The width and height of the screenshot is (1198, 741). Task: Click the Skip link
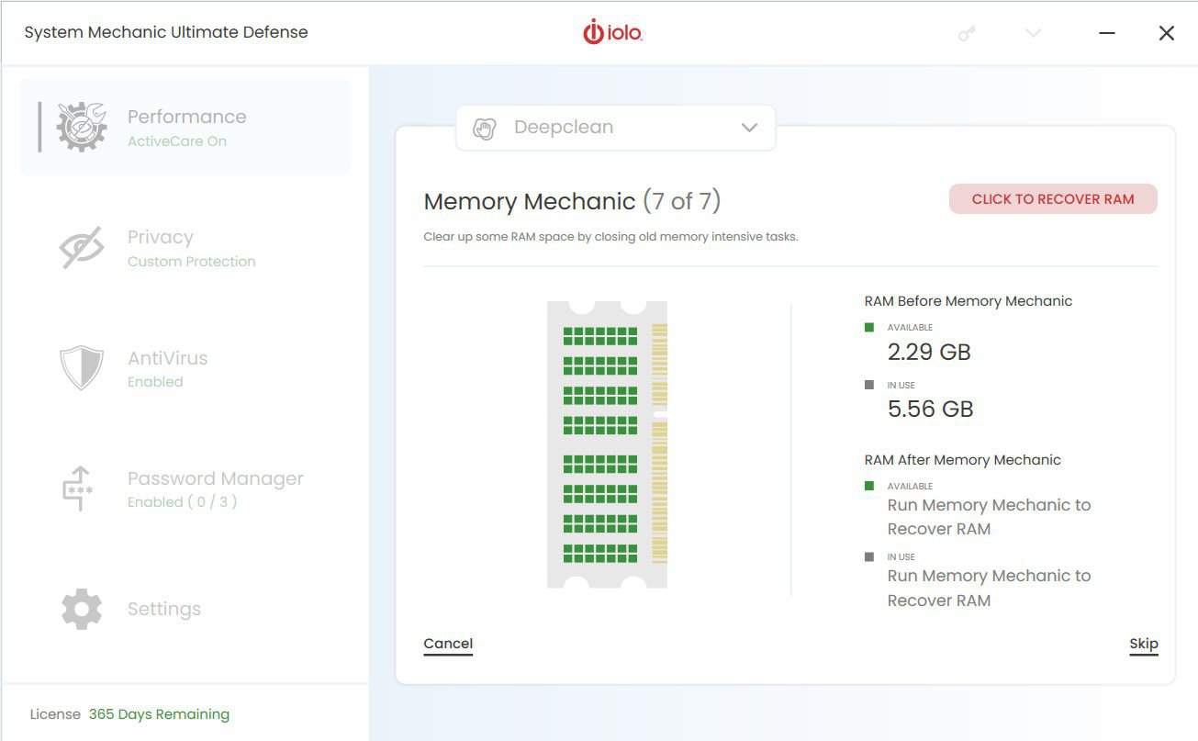1144,644
